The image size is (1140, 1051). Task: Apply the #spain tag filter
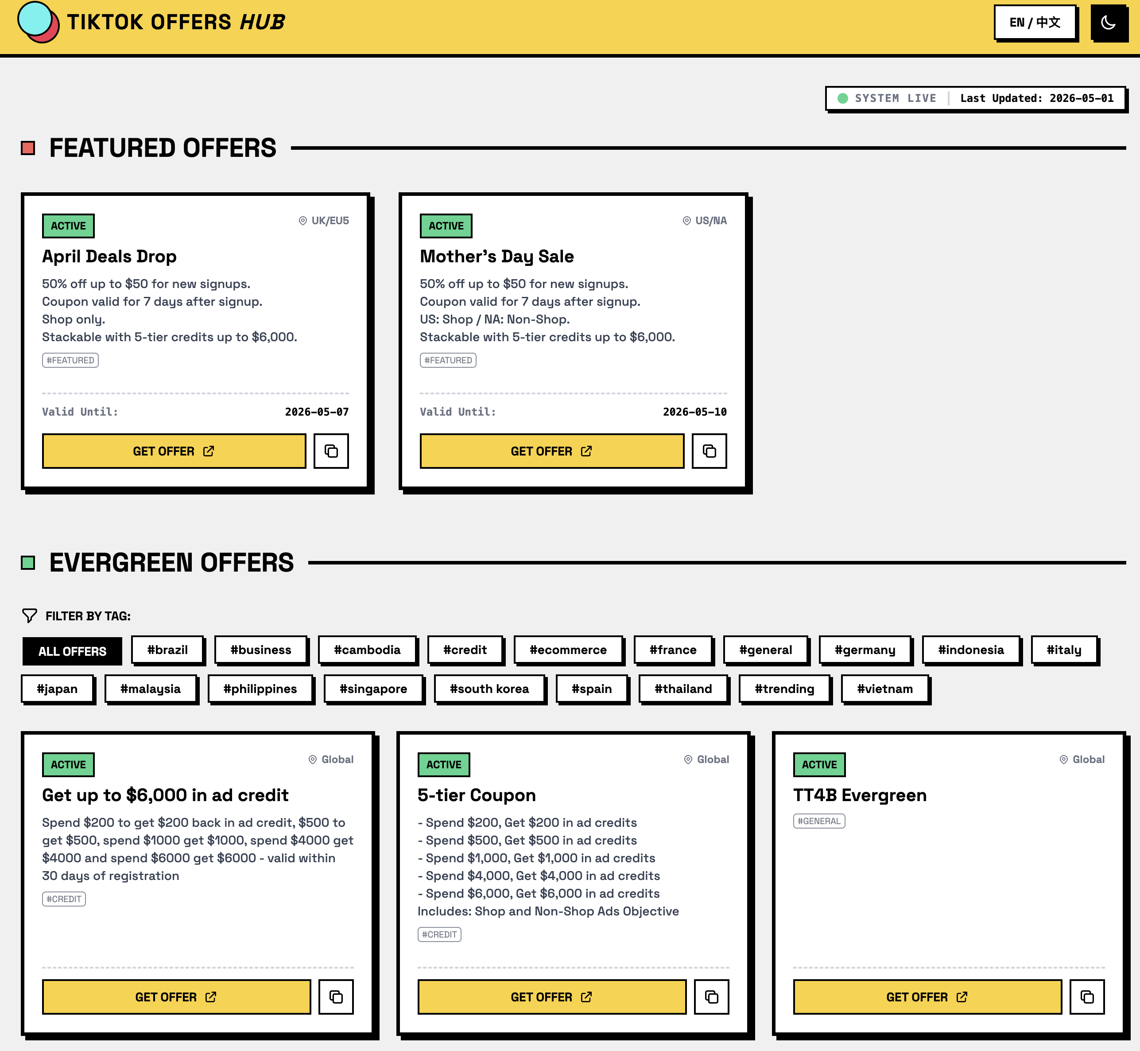592,689
